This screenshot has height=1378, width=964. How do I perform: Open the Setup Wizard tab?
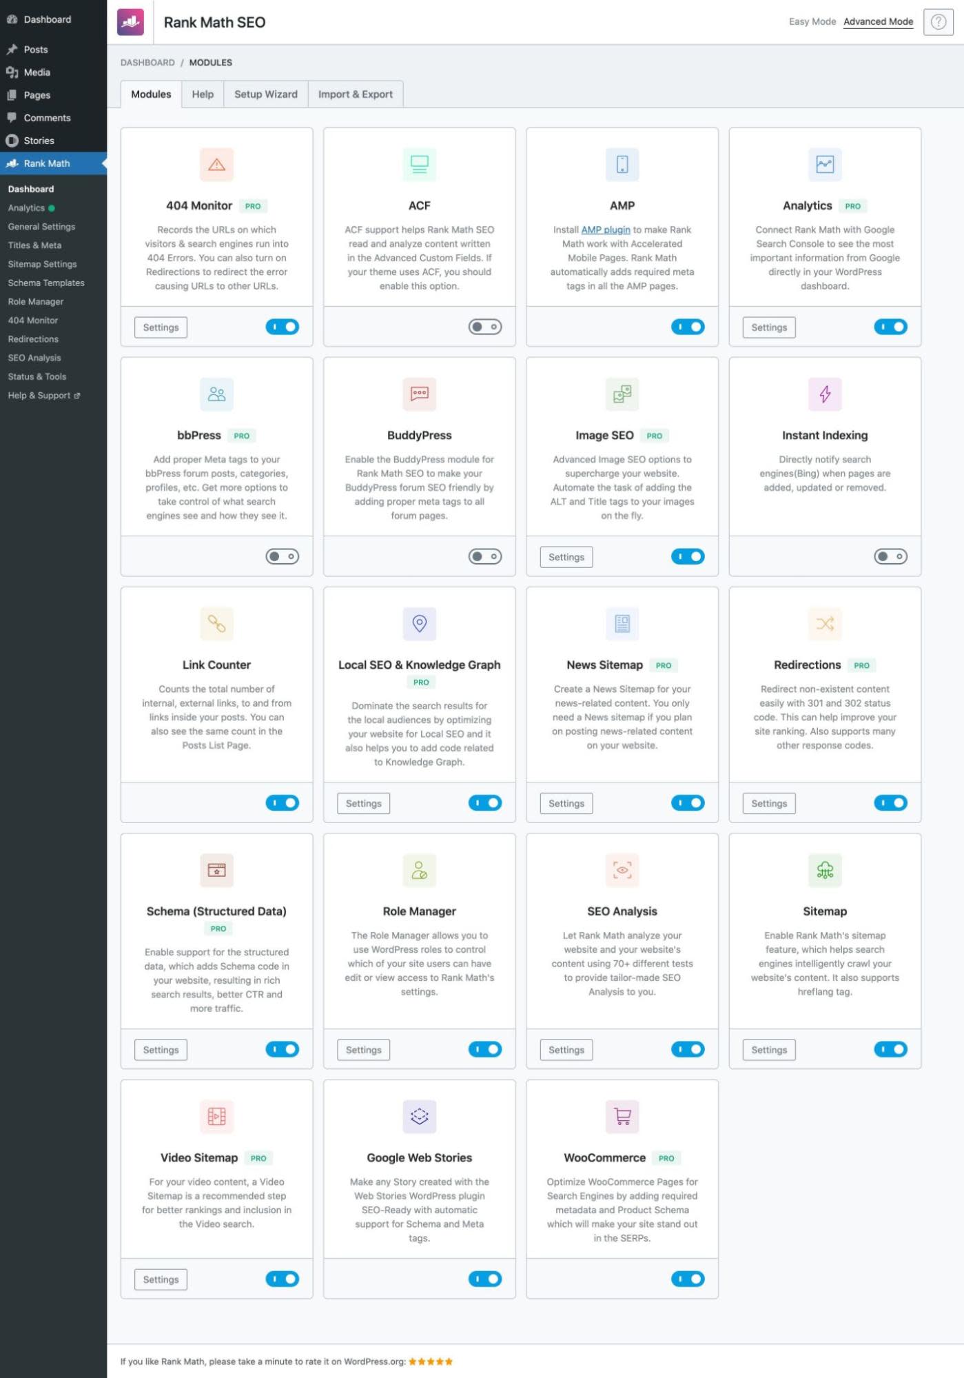coord(266,94)
